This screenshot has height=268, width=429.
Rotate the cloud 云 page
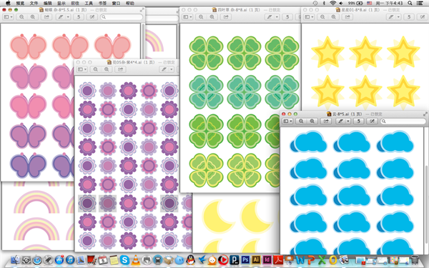tap(358, 121)
